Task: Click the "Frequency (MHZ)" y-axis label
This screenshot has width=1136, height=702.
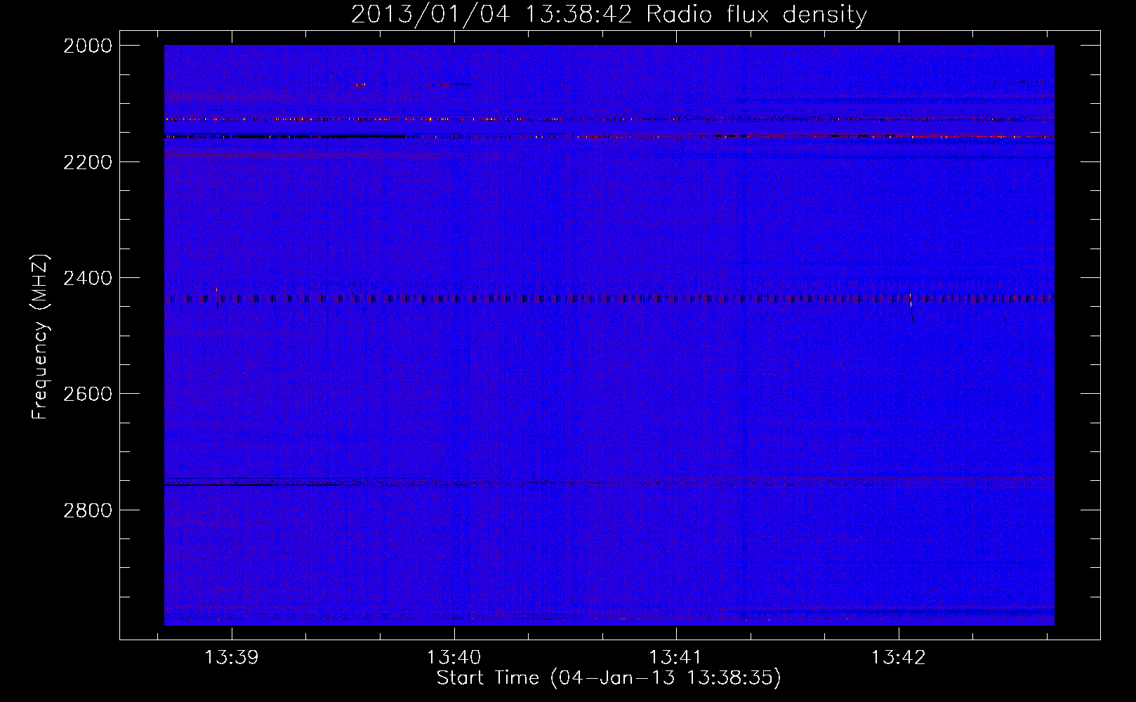Action: (x=40, y=337)
